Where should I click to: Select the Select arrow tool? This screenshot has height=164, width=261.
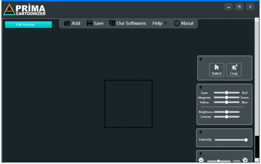[x=217, y=70]
